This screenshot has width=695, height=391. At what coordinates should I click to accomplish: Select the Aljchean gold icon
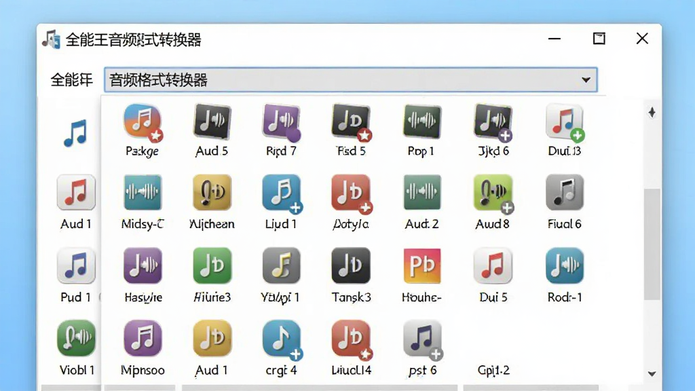click(212, 192)
